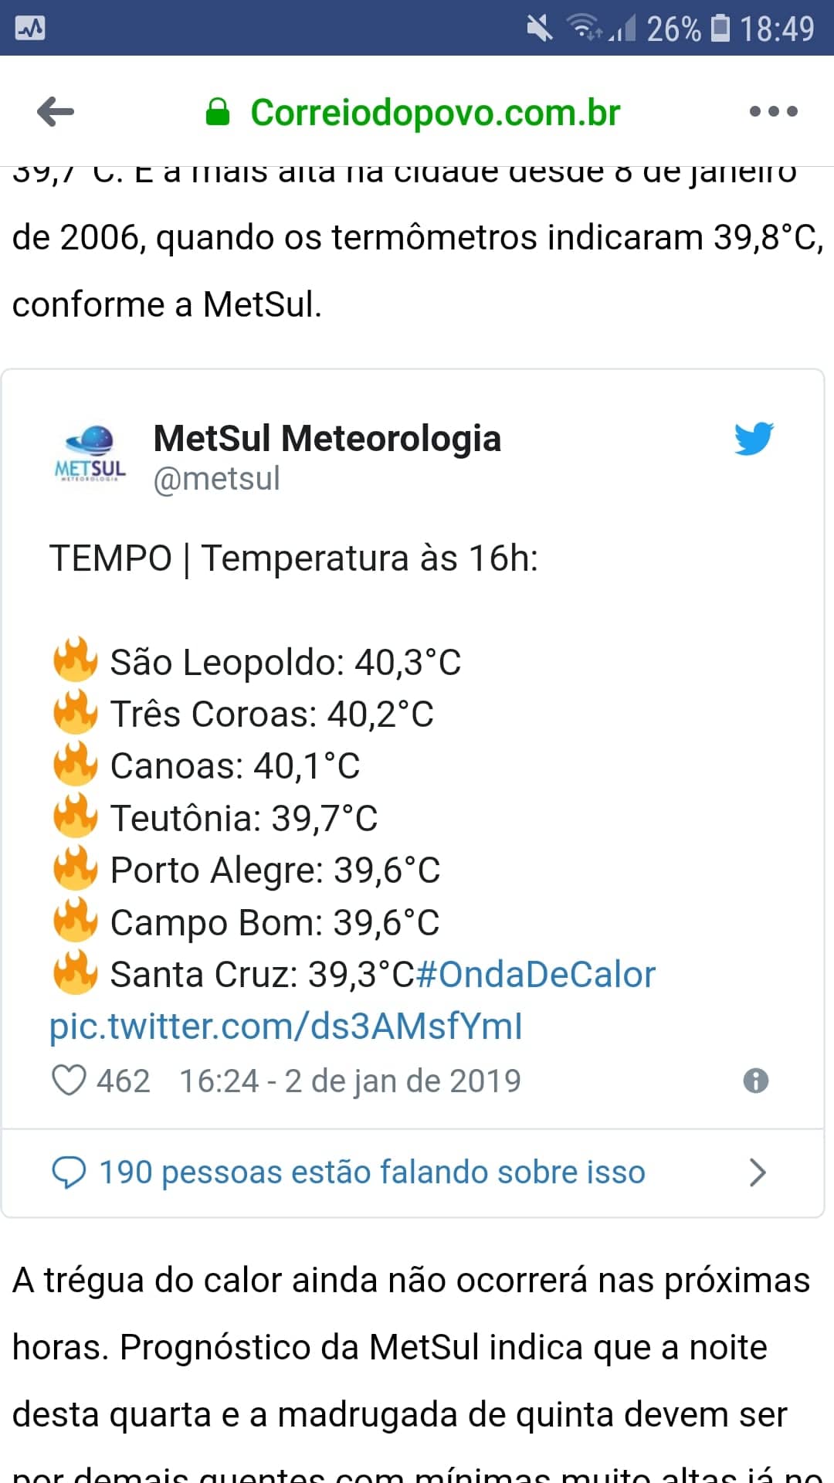This screenshot has height=1483, width=834.
Task: Open the MetSul profile avatar
Action: click(91, 453)
